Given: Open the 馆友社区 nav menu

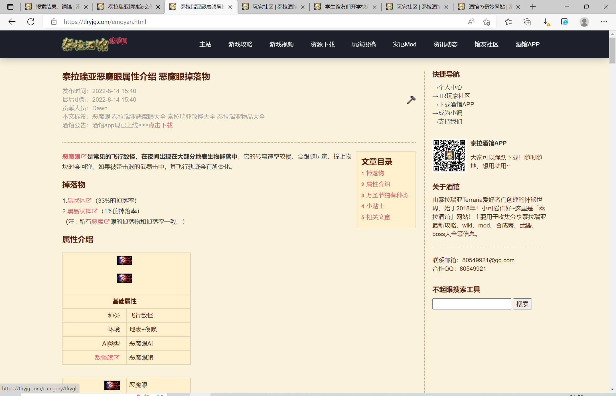Looking at the screenshot, I should coord(487,44).
